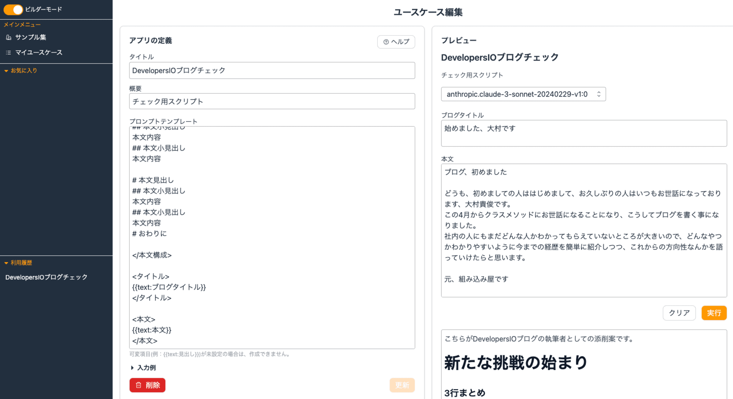
Task: Click the <タイトル> tag line in template
Action: [x=151, y=276]
